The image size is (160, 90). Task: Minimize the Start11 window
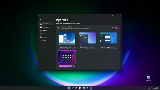[113, 15]
